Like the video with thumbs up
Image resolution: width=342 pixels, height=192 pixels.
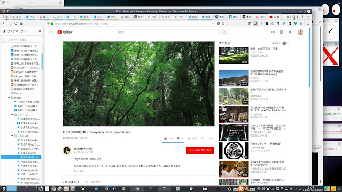(x=166, y=138)
